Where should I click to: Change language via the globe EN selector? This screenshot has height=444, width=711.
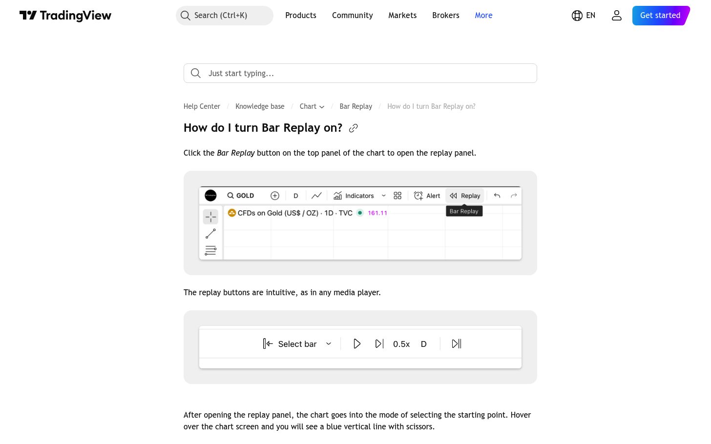coord(584,16)
